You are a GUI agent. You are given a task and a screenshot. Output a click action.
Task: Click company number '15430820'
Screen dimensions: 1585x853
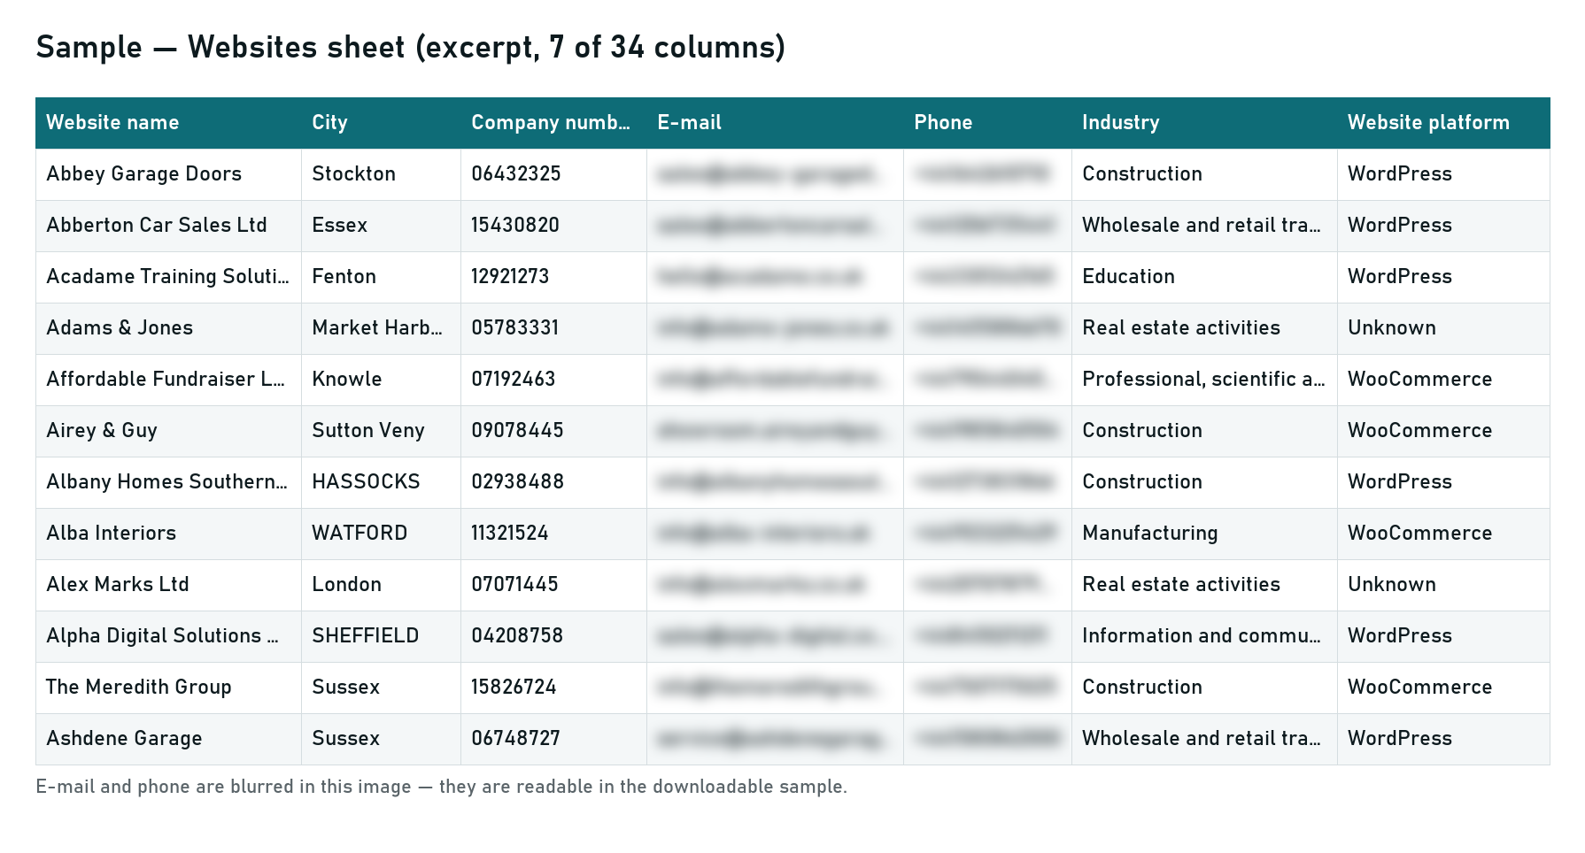[553, 226]
